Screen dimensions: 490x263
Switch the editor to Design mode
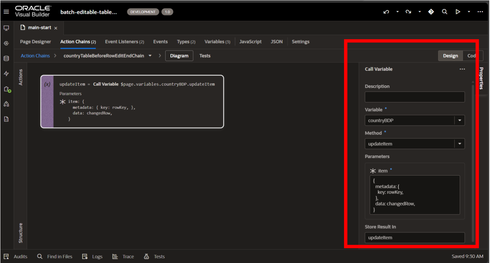click(x=450, y=56)
